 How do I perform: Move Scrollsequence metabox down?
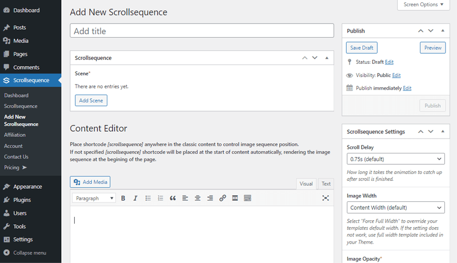point(315,58)
